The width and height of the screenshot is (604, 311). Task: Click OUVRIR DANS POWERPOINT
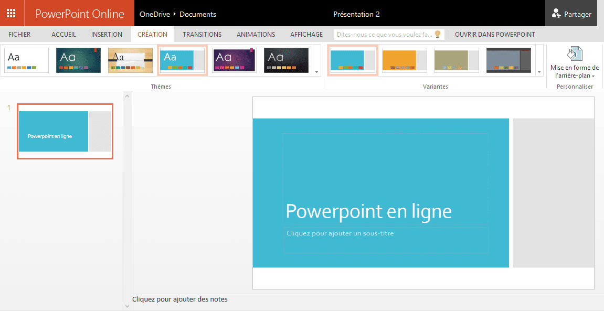click(x=495, y=34)
